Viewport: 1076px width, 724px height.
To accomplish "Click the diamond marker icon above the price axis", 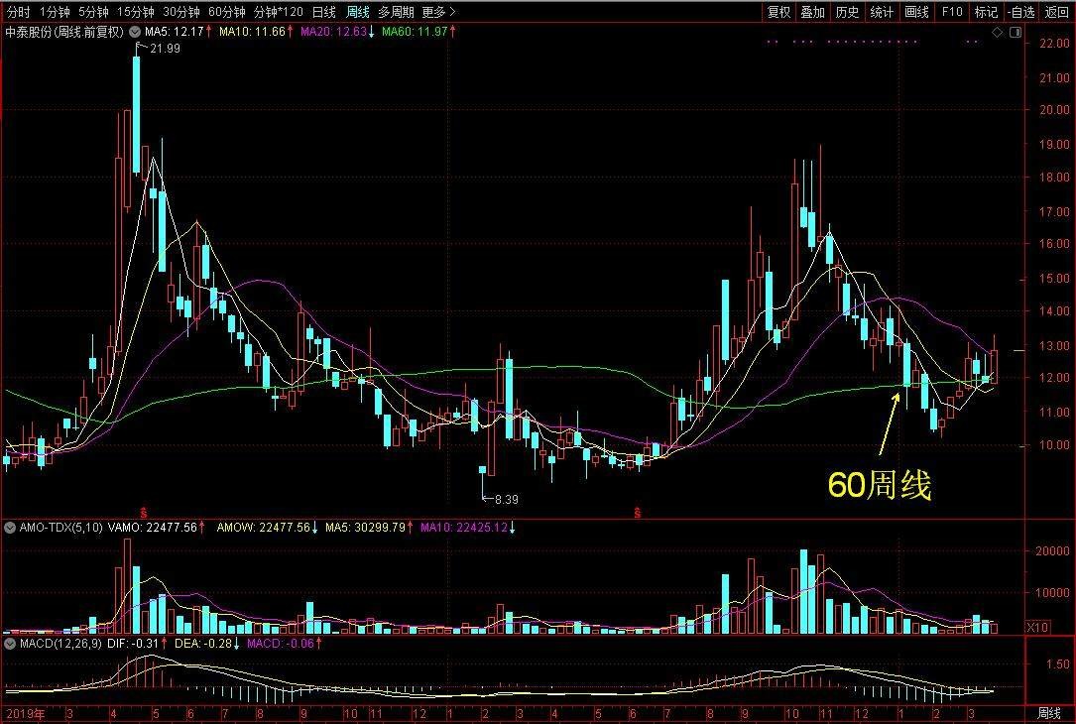I will point(997,33).
